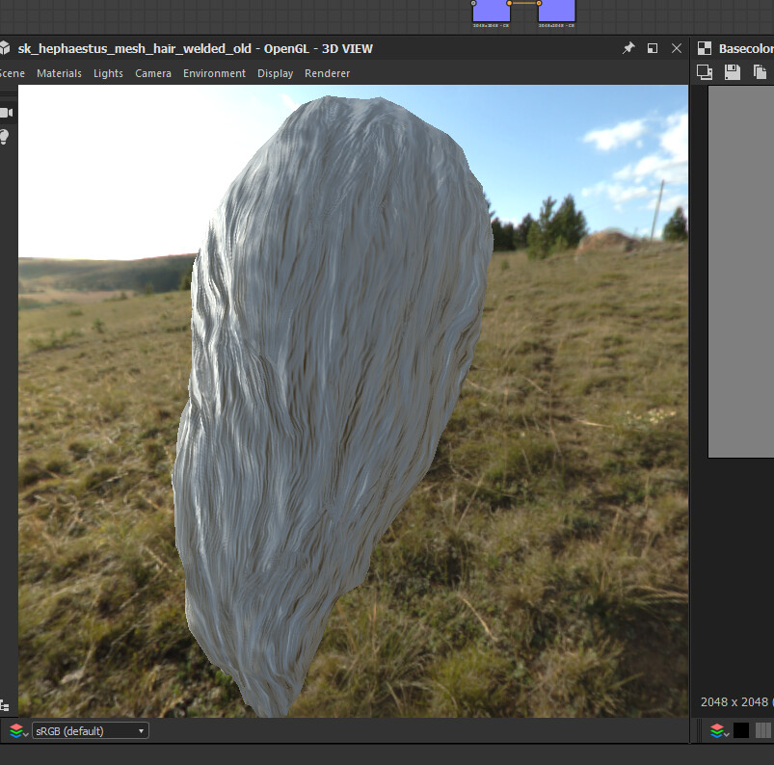Open the Renderer menu

(327, 73)
